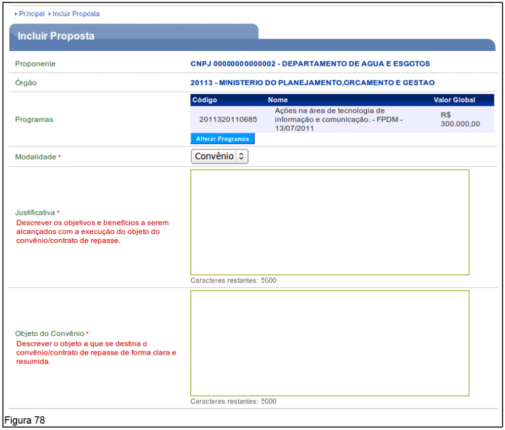This screenshot has height=430, width=505.
Task: Open the Modalidade Convênio dropdown
Action: [219, 156]
